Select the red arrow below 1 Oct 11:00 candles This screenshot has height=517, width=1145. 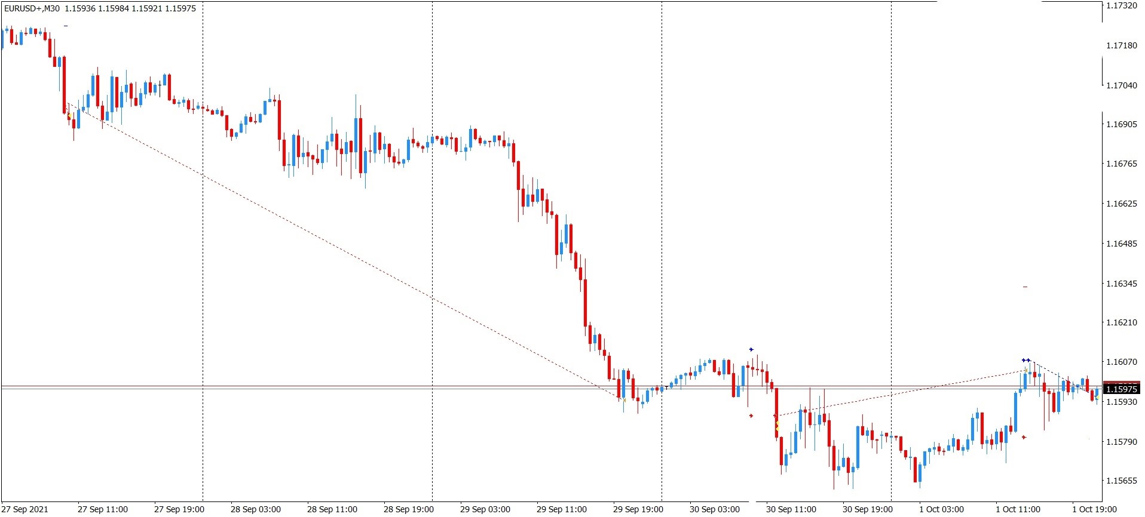pyautogui.click(x=1024, y=437)
